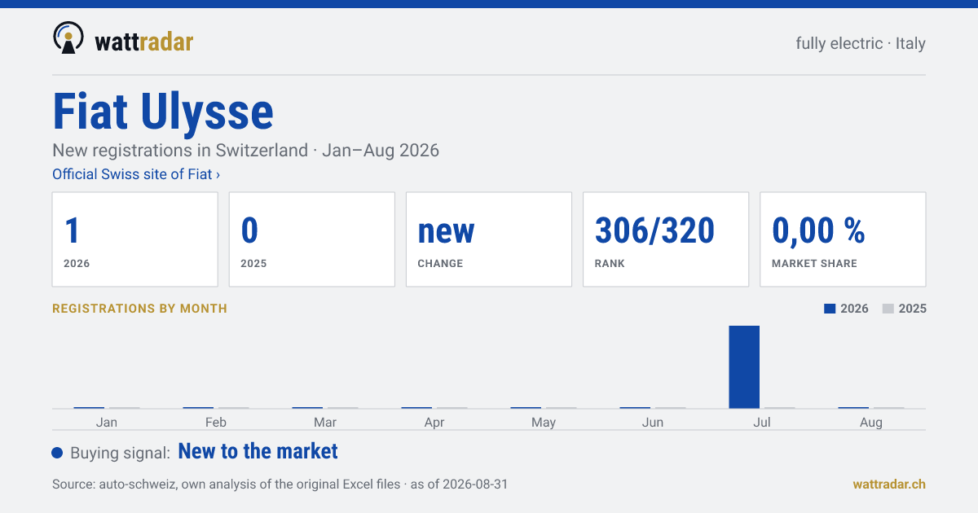This screenshot has height=513, width=978.
Task: Click the 'fully electric · Italy' label
Action: (x=861, y=43)
